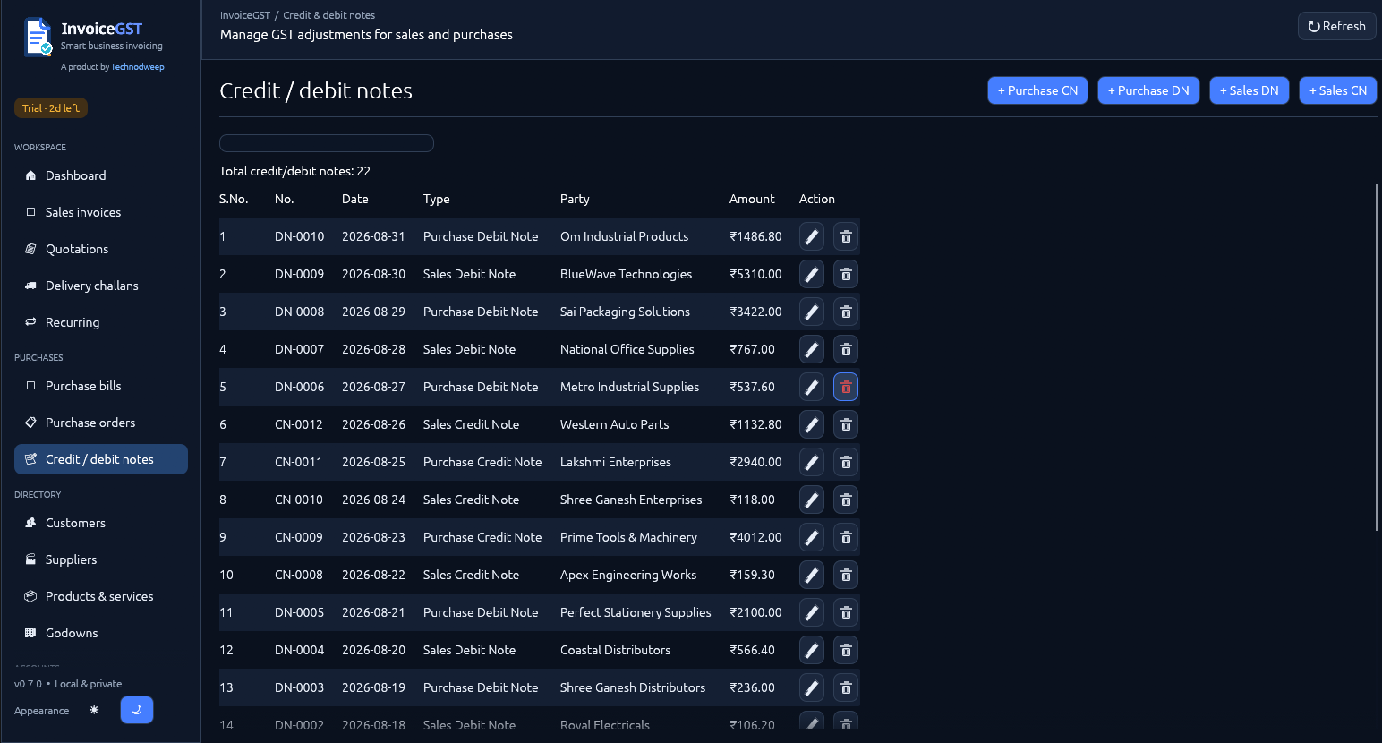Delete the Lakshmi Enterprises note CN-0011

tap(846, 462)
